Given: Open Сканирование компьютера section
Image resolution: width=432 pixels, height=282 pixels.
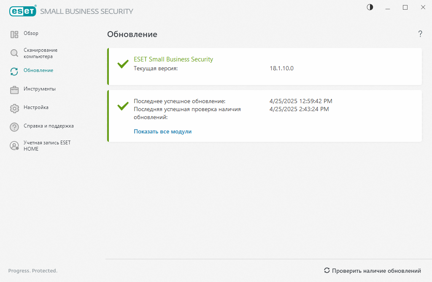Looking at the screenshot, I should coord(40,53).
